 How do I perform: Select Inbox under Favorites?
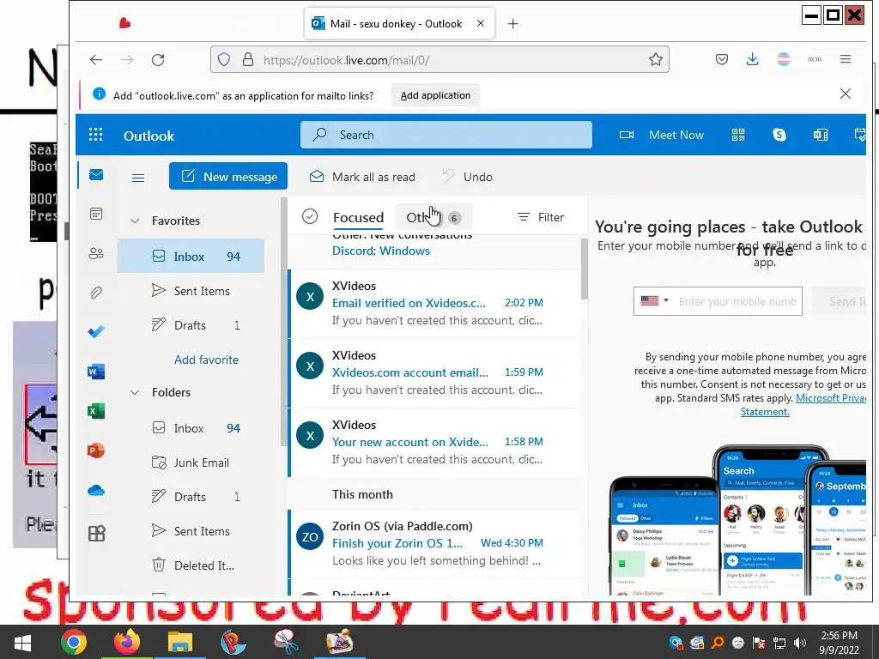pyautogui.click(x=191, y=256)
